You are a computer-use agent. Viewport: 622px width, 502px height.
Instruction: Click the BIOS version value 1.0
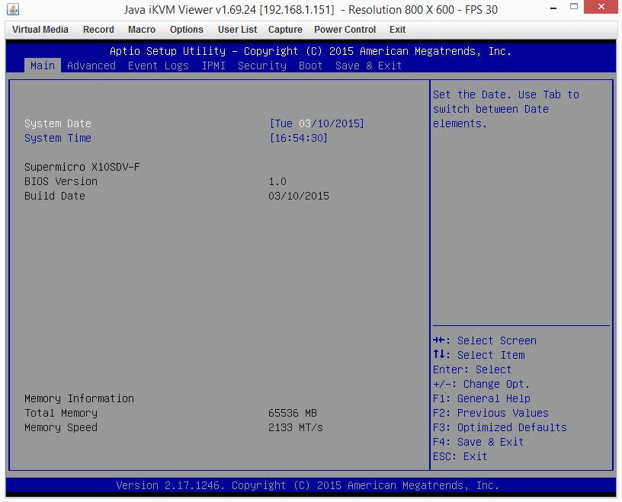coord(277,181)
